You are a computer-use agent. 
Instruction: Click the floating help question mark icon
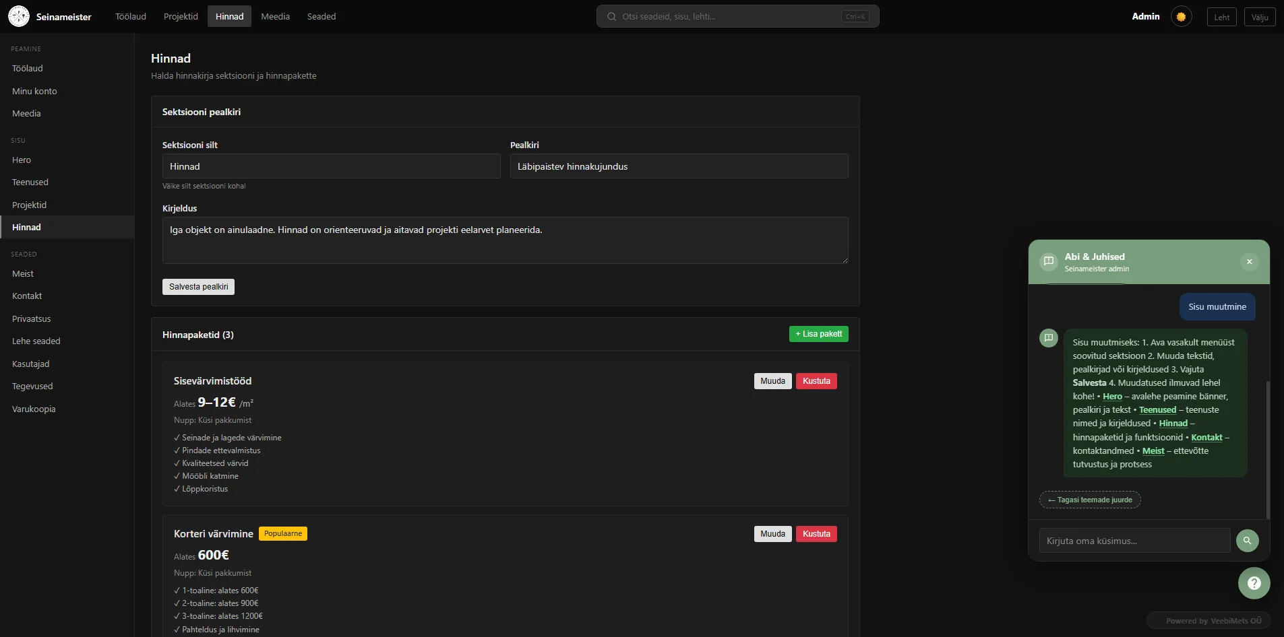1254,583
